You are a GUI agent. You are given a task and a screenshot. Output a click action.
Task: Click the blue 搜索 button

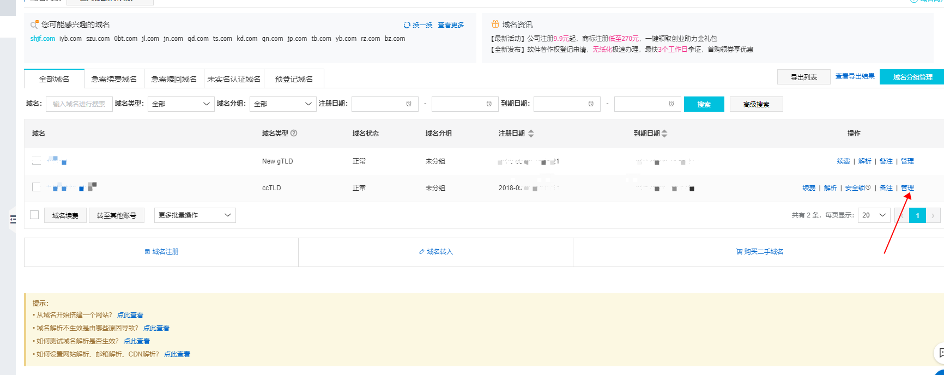pyautogui.click(x=704, y=104)
